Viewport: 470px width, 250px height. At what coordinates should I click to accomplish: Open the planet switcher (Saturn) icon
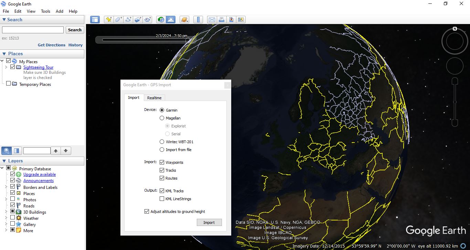coord(184,20)
